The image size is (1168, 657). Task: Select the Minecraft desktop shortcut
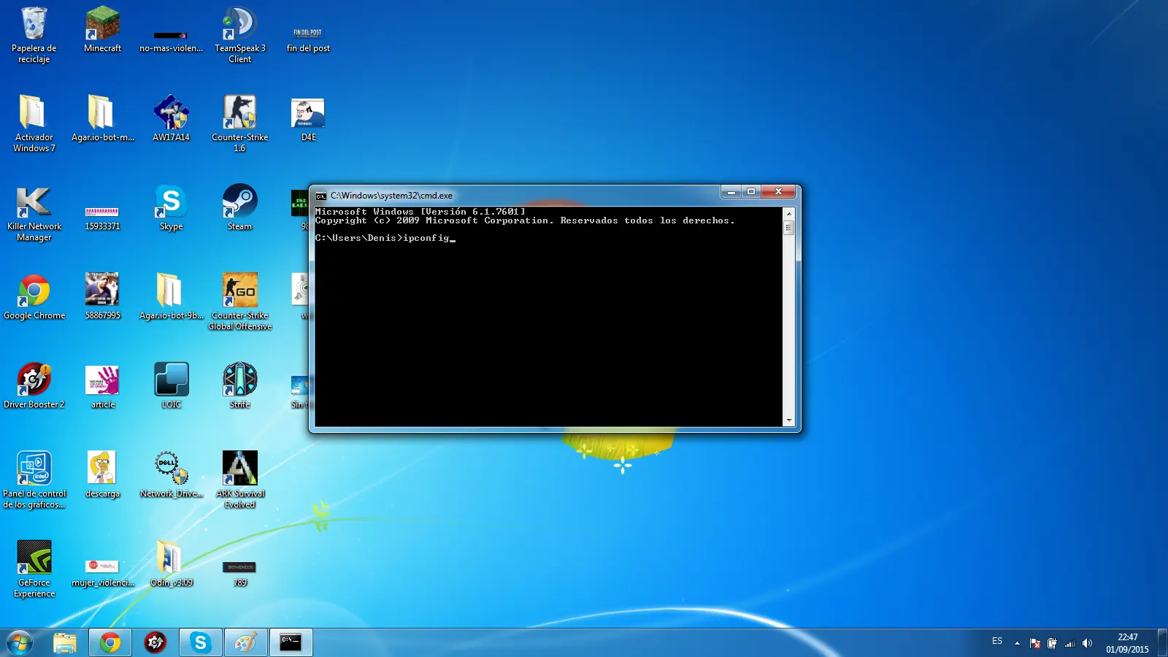tap(102, 29)
